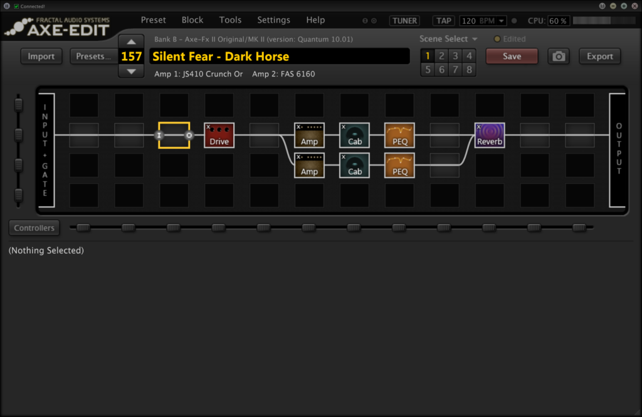Screen dimensions: 642x417
Task: Click the TAP tempo button
Action: [x=443, y=21]
